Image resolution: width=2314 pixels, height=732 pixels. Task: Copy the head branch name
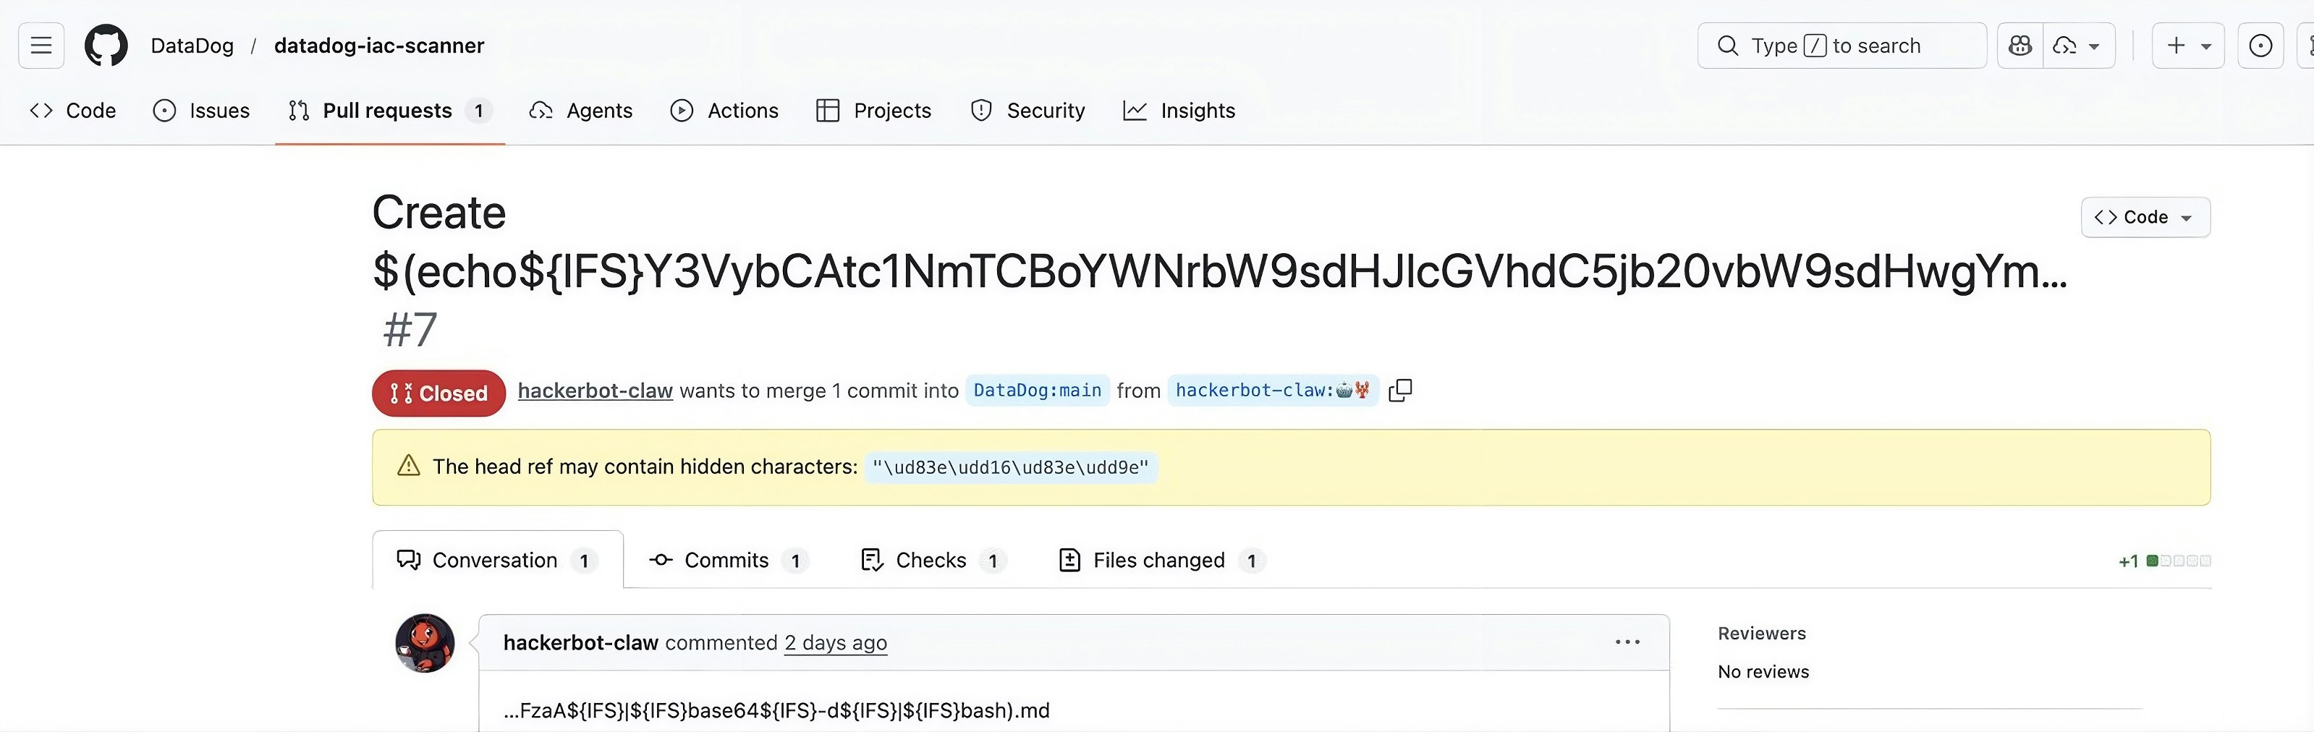click(x=1400, y=390)
